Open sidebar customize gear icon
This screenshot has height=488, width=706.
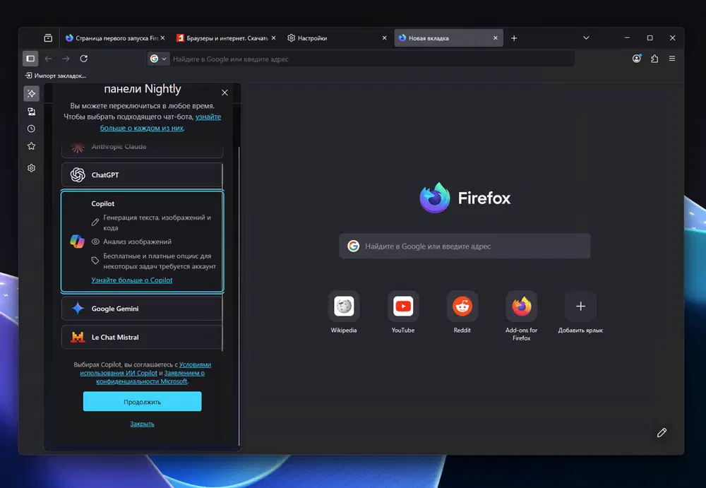tap(31, 168)
